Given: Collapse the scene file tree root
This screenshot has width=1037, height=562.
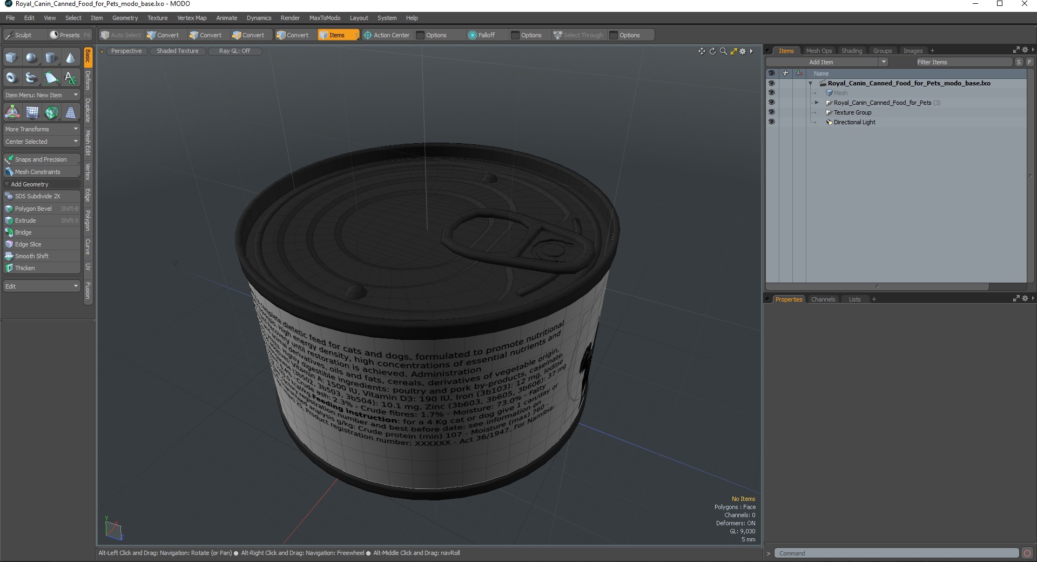Looking at the screenshot, I should pyautogui.click(x=810, y=83).
